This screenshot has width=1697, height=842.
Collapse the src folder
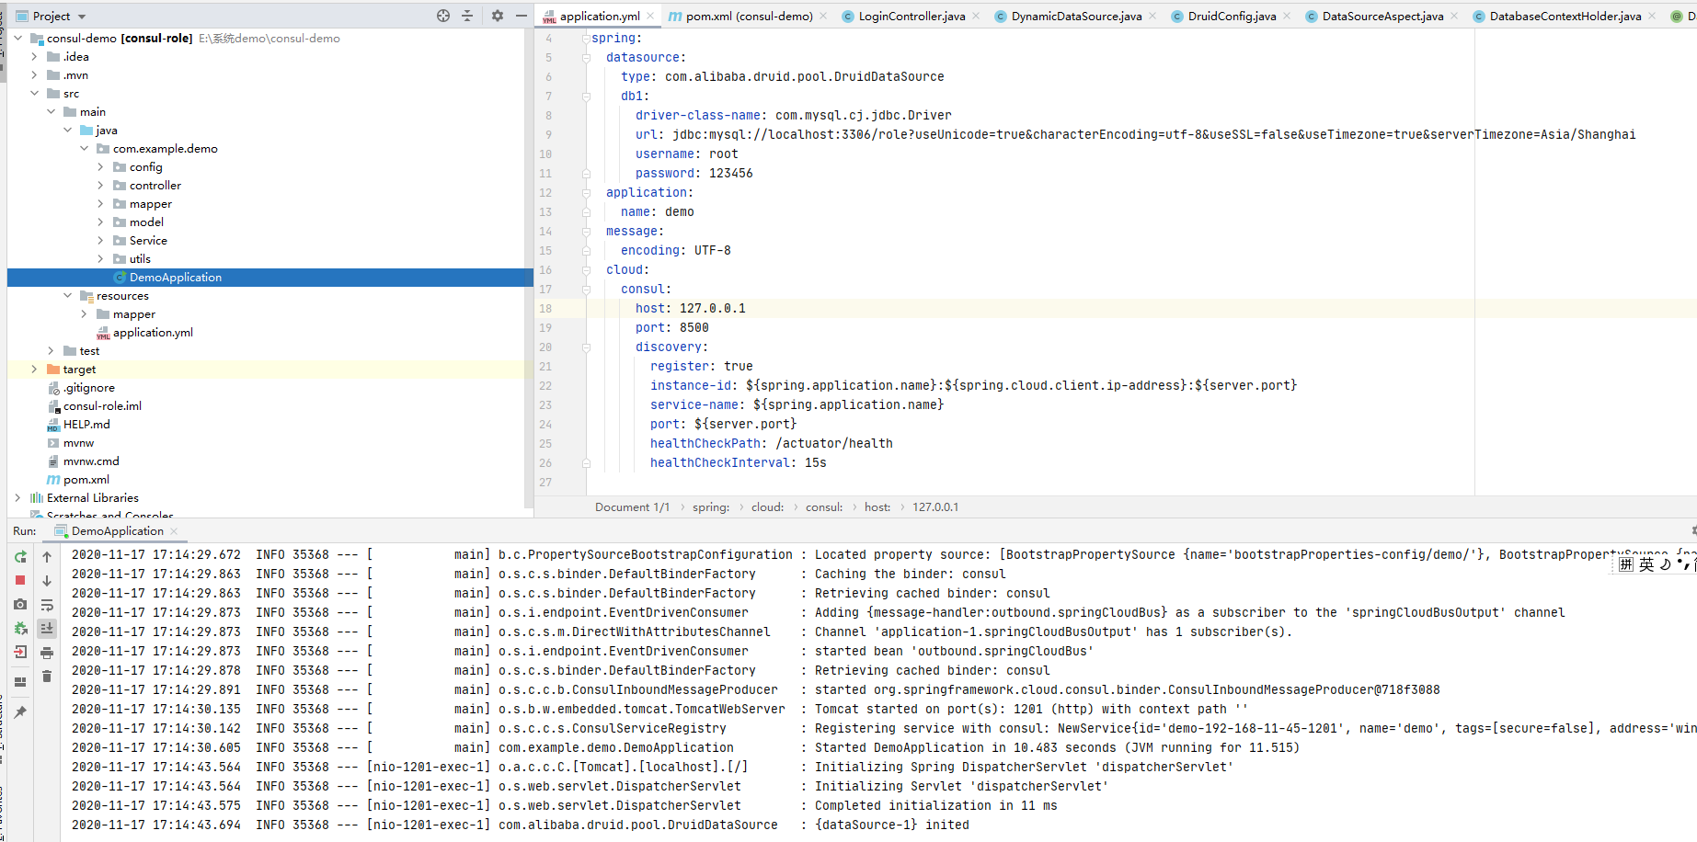[x=35, y=94]
